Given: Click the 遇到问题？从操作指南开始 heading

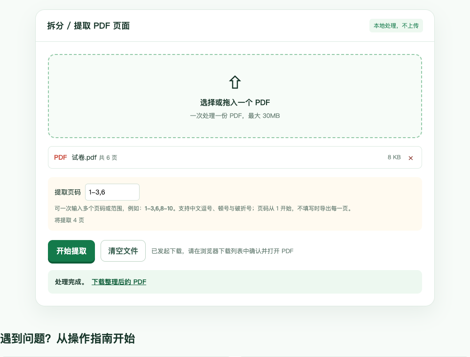Looking at the screenshot, I should (x=67, y=339).
